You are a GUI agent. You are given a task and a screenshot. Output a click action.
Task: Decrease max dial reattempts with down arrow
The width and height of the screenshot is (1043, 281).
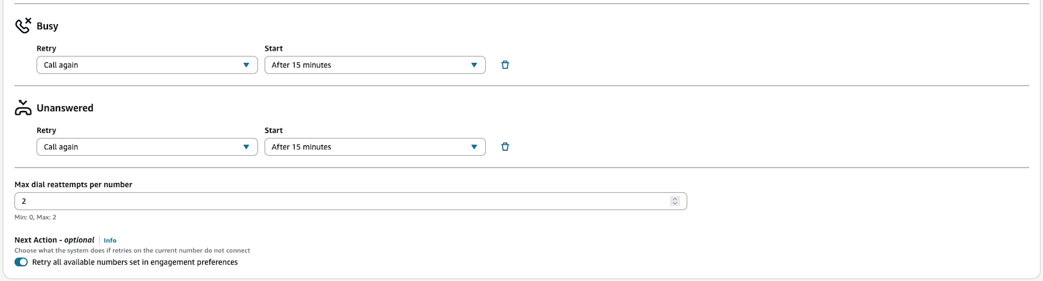[x=675, y=204]
